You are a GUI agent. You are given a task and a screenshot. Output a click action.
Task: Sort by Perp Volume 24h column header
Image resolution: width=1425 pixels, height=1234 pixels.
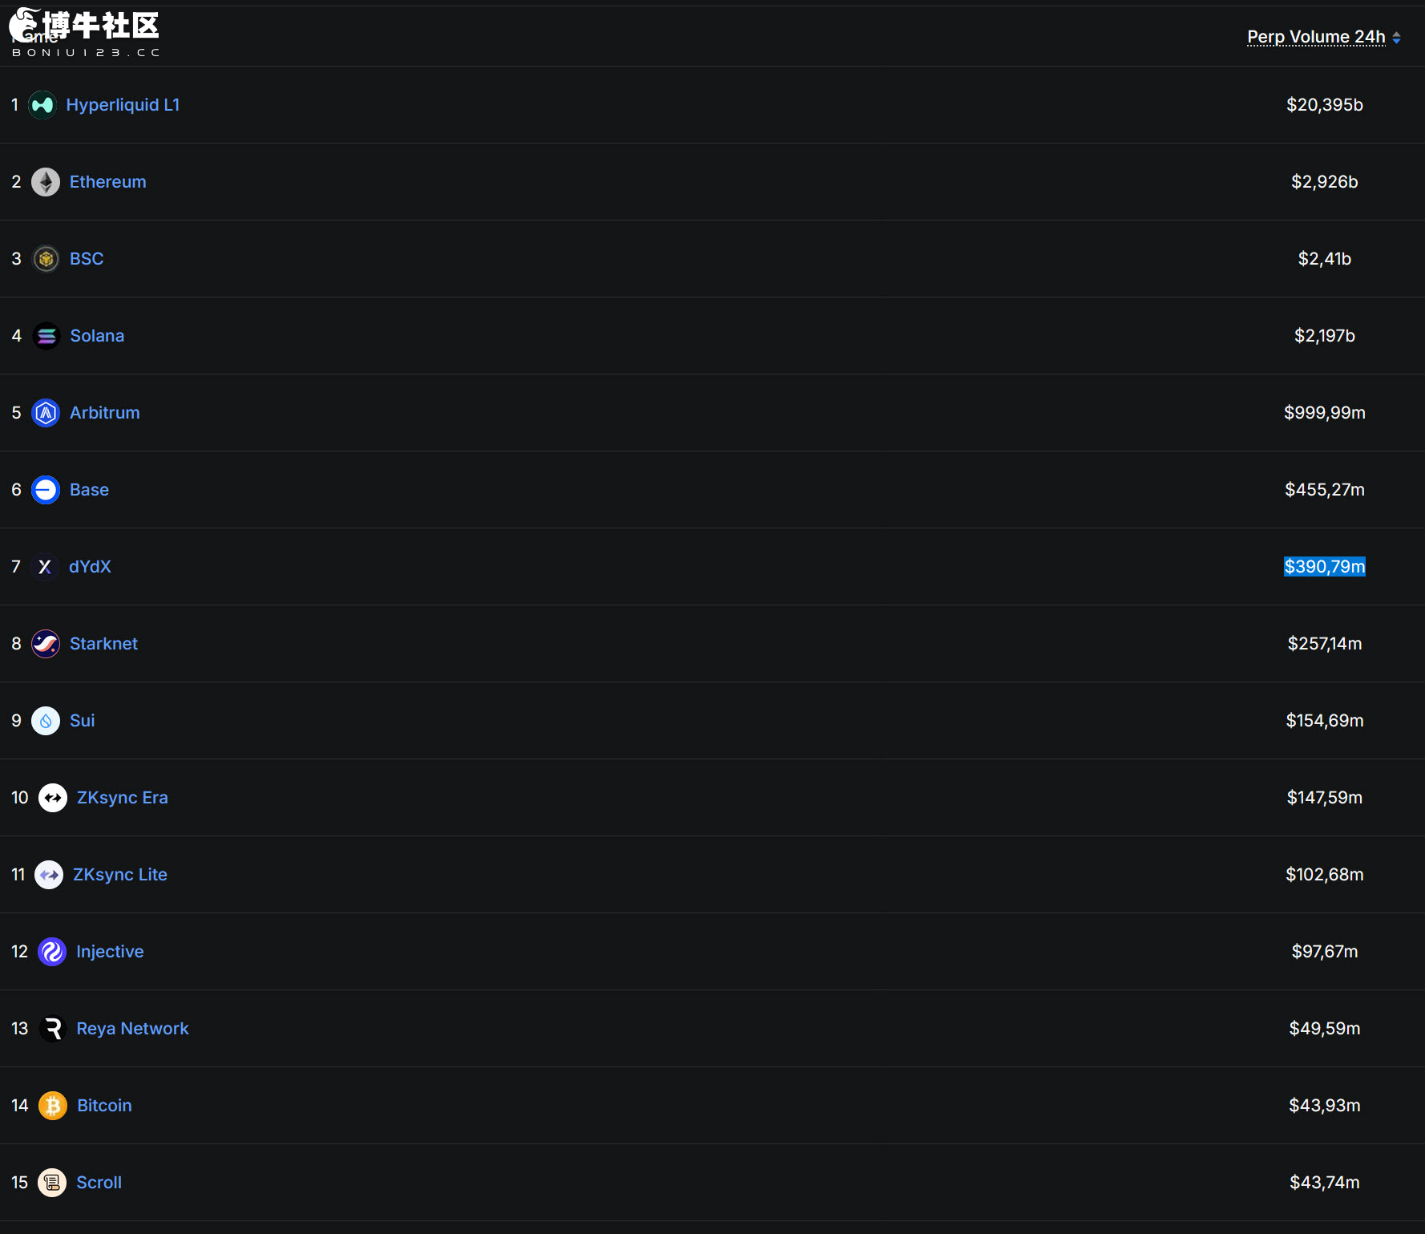tap(1316, 37)
